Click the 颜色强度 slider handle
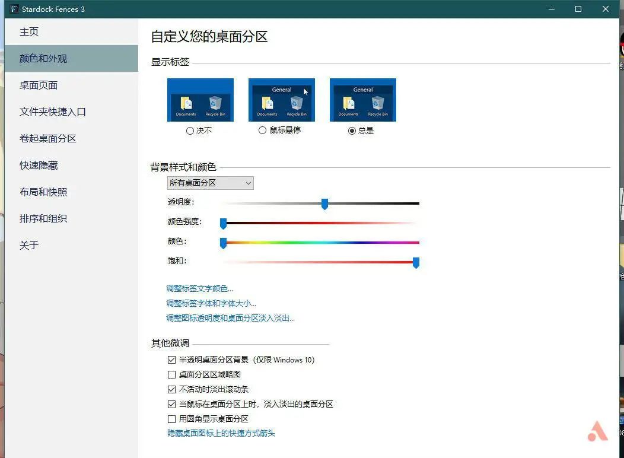Viewport: 624px width, 458px height. tap(223, 224)
